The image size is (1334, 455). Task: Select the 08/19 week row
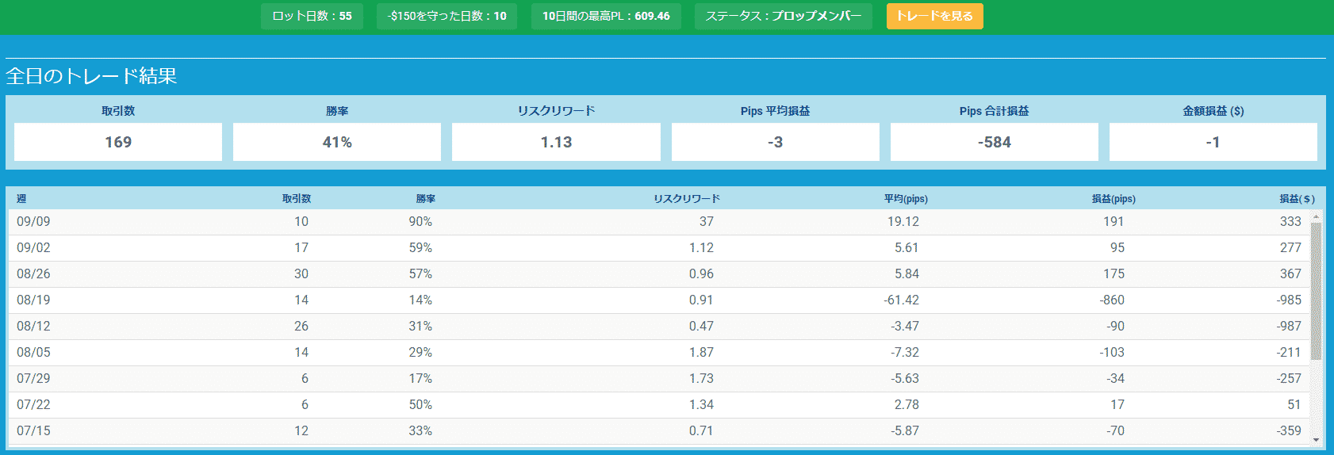(x=659, y=300)
